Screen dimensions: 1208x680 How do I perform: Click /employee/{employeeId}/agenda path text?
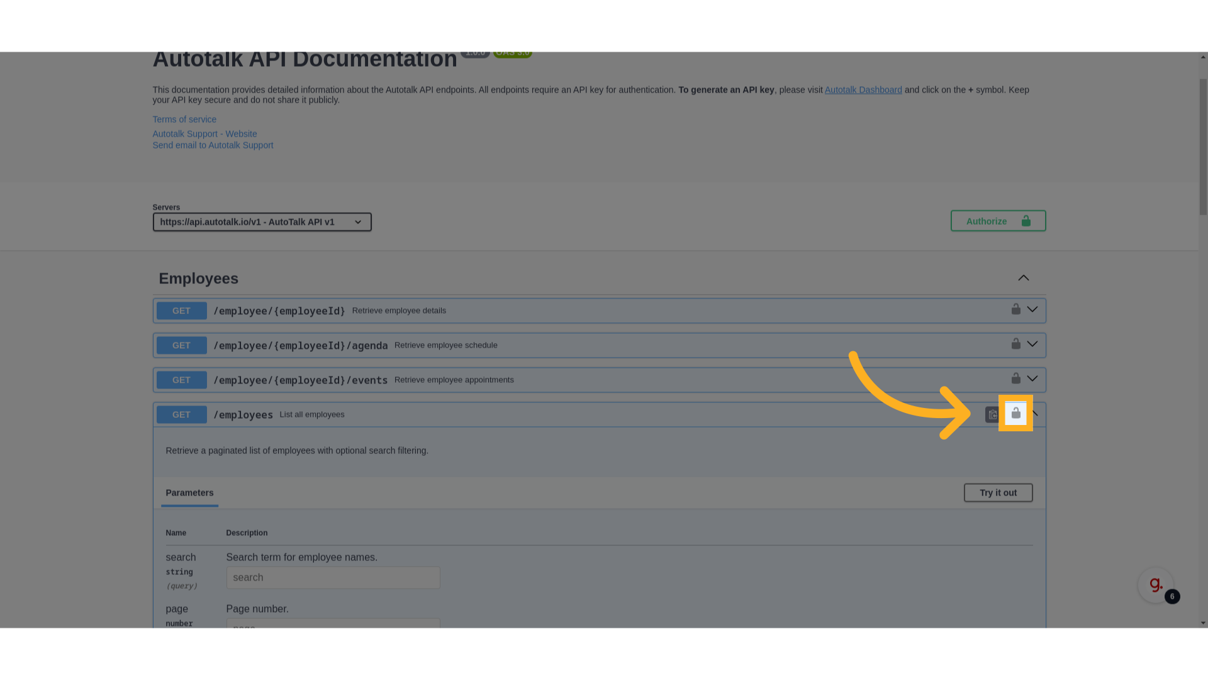coord(300,346)
